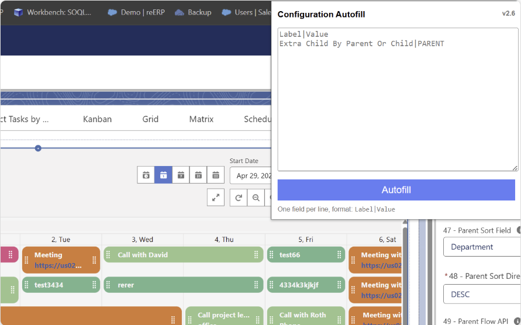Click the blue timeline progress dot marker
521x325 pixels.
38,148
